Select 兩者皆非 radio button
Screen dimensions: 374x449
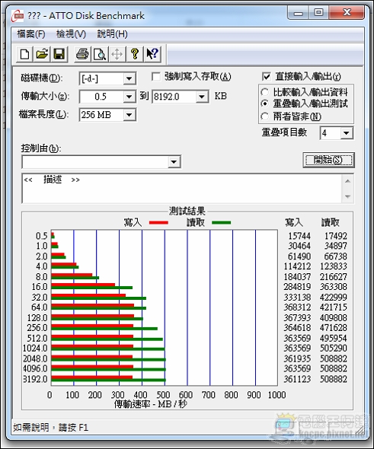point(265,116)
